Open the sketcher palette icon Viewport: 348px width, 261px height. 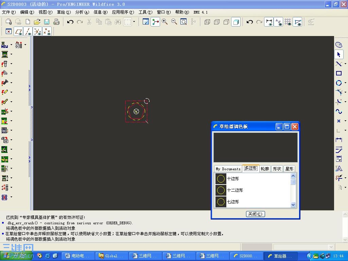click(339, 45)
